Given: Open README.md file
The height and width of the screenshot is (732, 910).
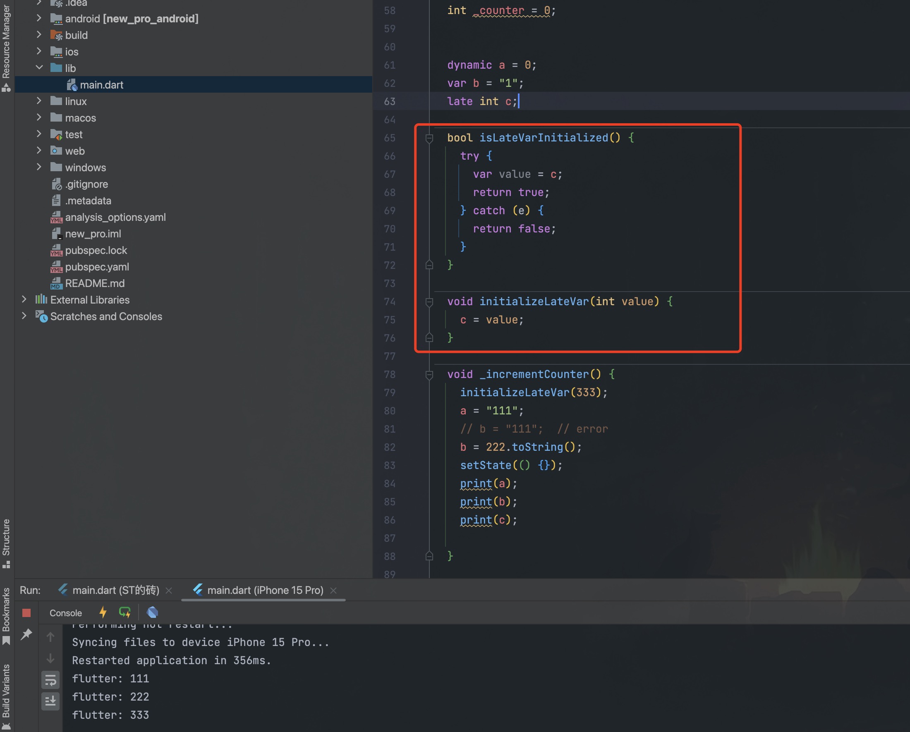Looking at the screenshot, I should click(x=95, y=283).
